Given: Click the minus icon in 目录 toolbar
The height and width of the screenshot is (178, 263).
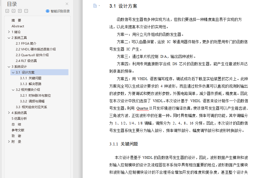Looking at the screenshot, I should point(26,11).
